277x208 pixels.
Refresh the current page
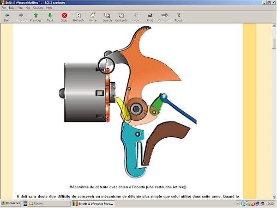78,17
